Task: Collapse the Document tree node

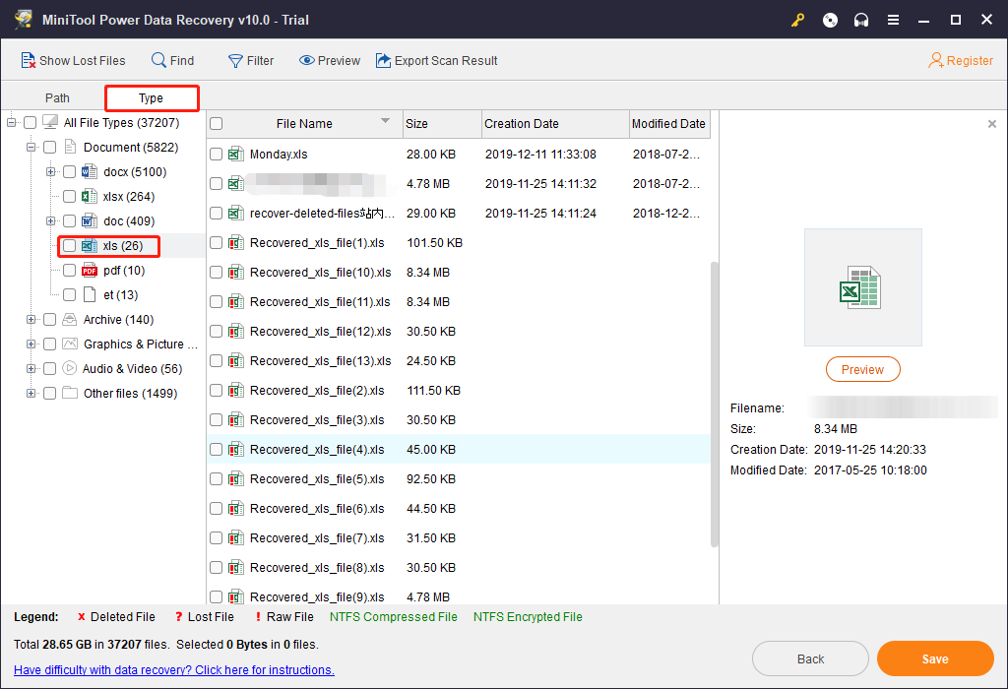Action: click(31, 148)
